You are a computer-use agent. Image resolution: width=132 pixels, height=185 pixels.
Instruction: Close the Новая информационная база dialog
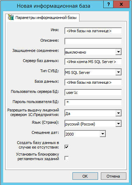coord(121,4)
